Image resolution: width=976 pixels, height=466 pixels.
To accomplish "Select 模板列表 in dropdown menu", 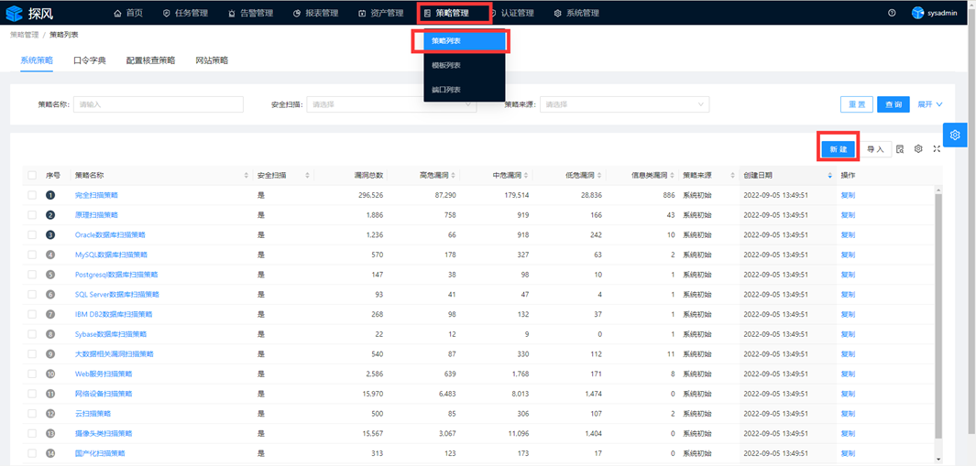I will 464,65.
